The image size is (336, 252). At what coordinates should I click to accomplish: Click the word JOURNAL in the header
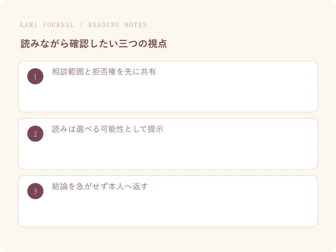58,25
